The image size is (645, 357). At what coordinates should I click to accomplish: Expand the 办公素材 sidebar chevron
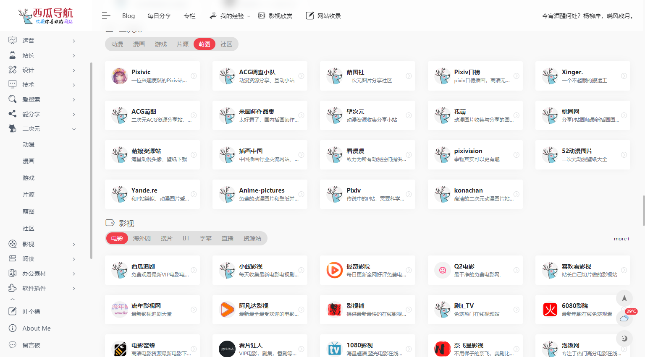(74, 274)
